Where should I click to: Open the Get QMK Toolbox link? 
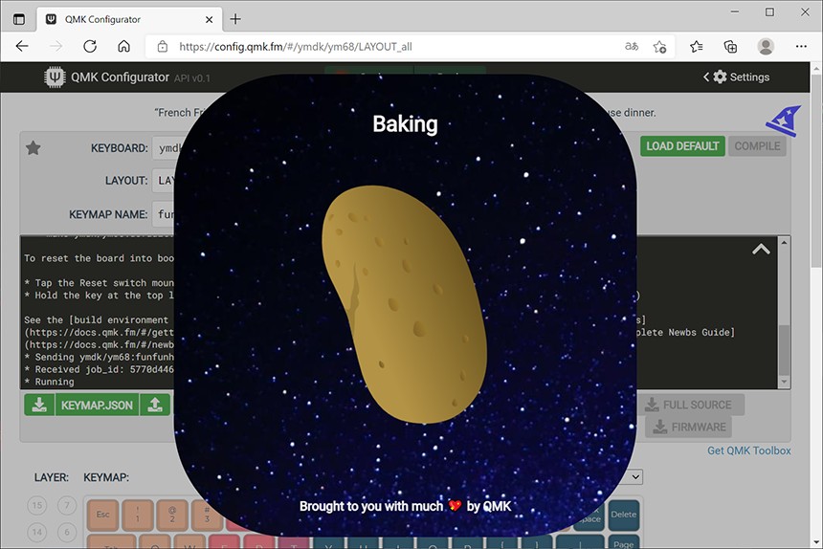[749, 450]
